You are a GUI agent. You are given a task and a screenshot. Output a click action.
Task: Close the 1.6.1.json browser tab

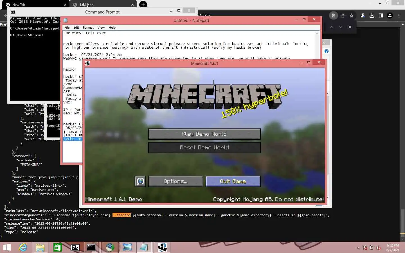[132, 5]
